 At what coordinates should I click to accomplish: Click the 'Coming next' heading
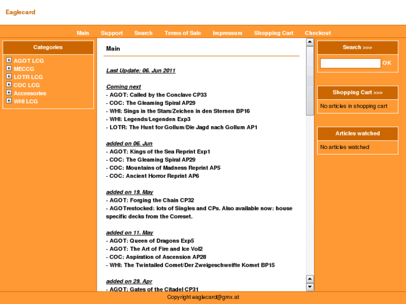123,86
